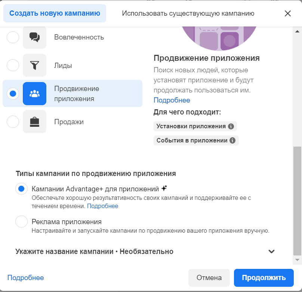
Task: Click info icon next to Установки приложения
Action: pyautogui.click(x=231, y=126)
